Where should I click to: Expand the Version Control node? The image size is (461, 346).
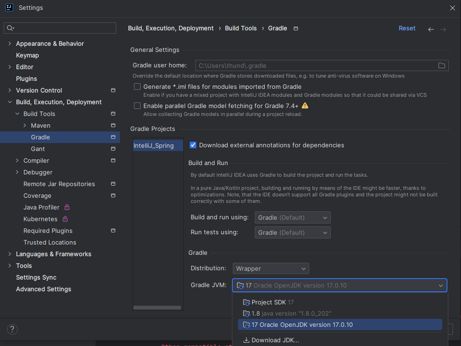tap(10, 90)
